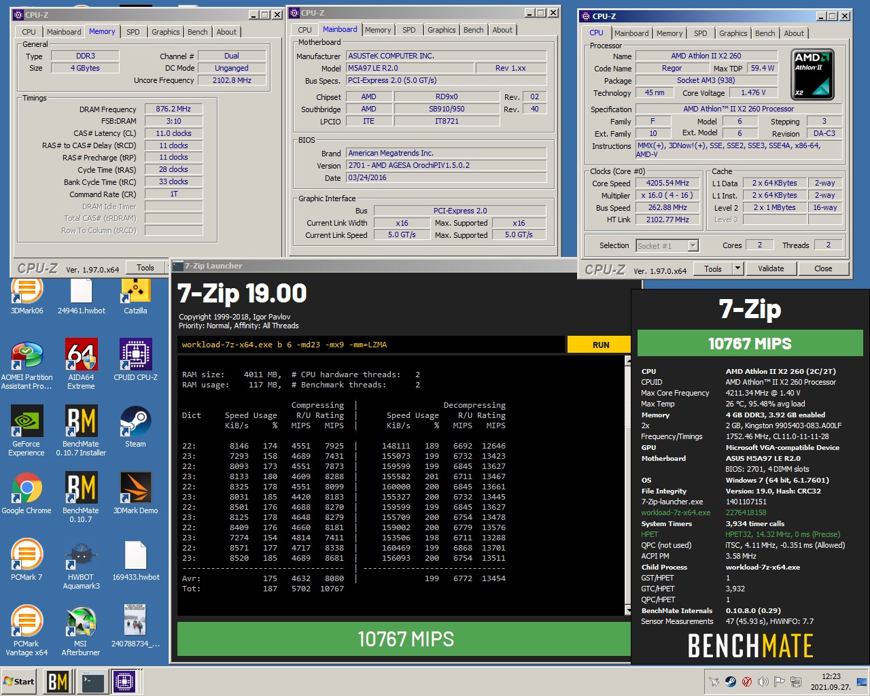Open Bench tab in left CPU-Z window
Image resolution: width=870 pixels, height=696 pixels.
click(198, 32)
